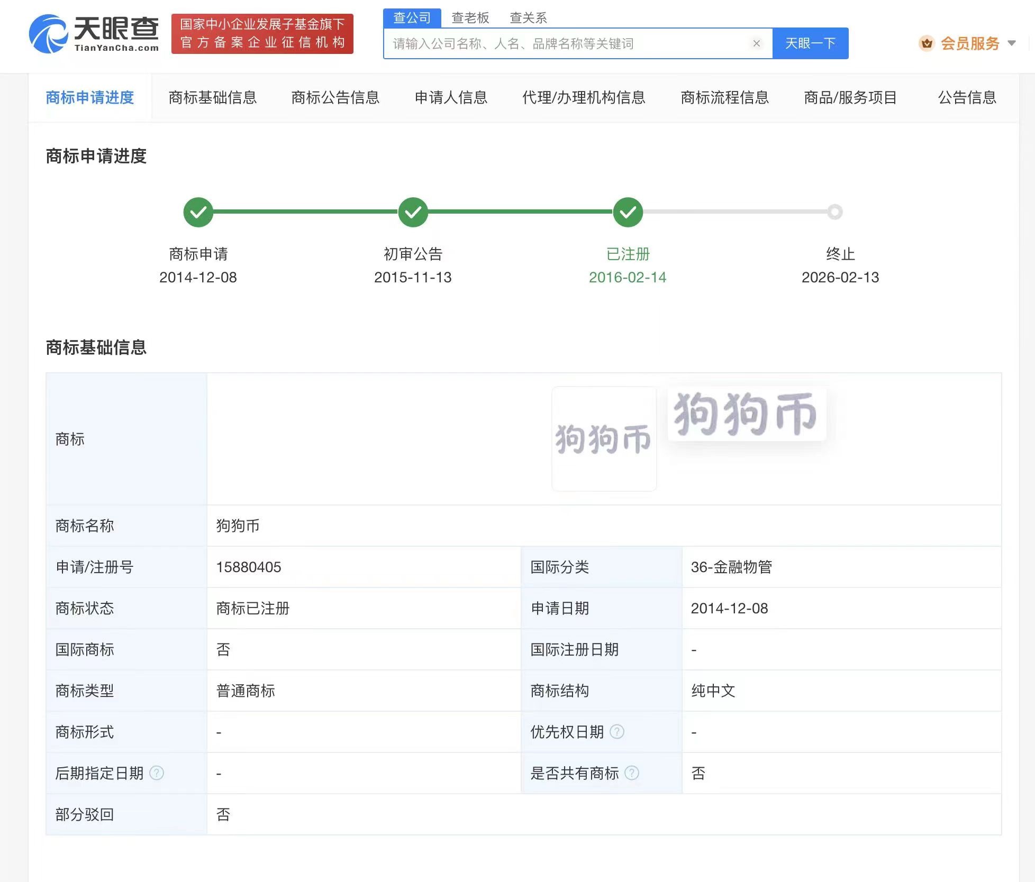
Task: Click the red 官方备案企业征信机构 banner
Action: click(262, 34)
